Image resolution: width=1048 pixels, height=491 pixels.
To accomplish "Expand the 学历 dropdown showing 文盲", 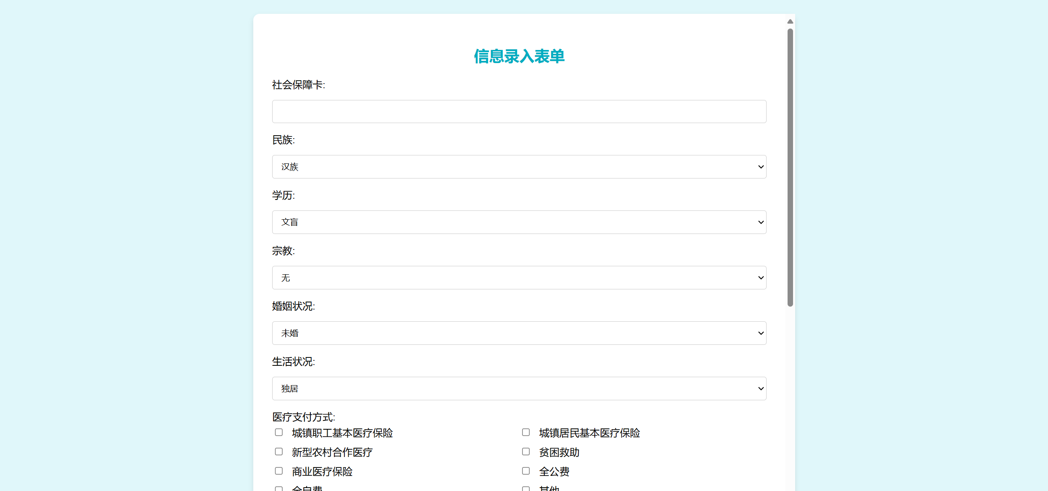I will tap(519, 222).
